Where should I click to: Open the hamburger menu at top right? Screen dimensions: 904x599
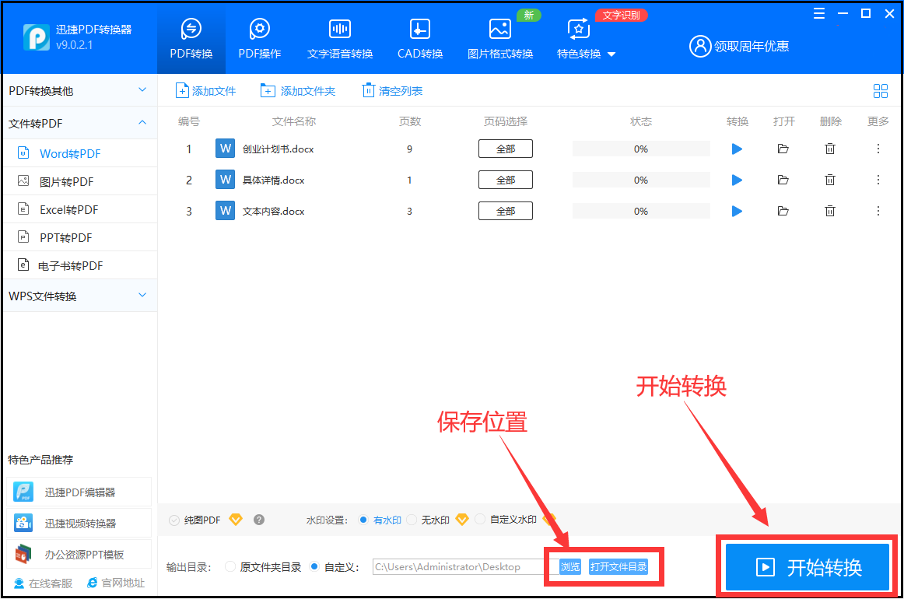tap(818, 13)
